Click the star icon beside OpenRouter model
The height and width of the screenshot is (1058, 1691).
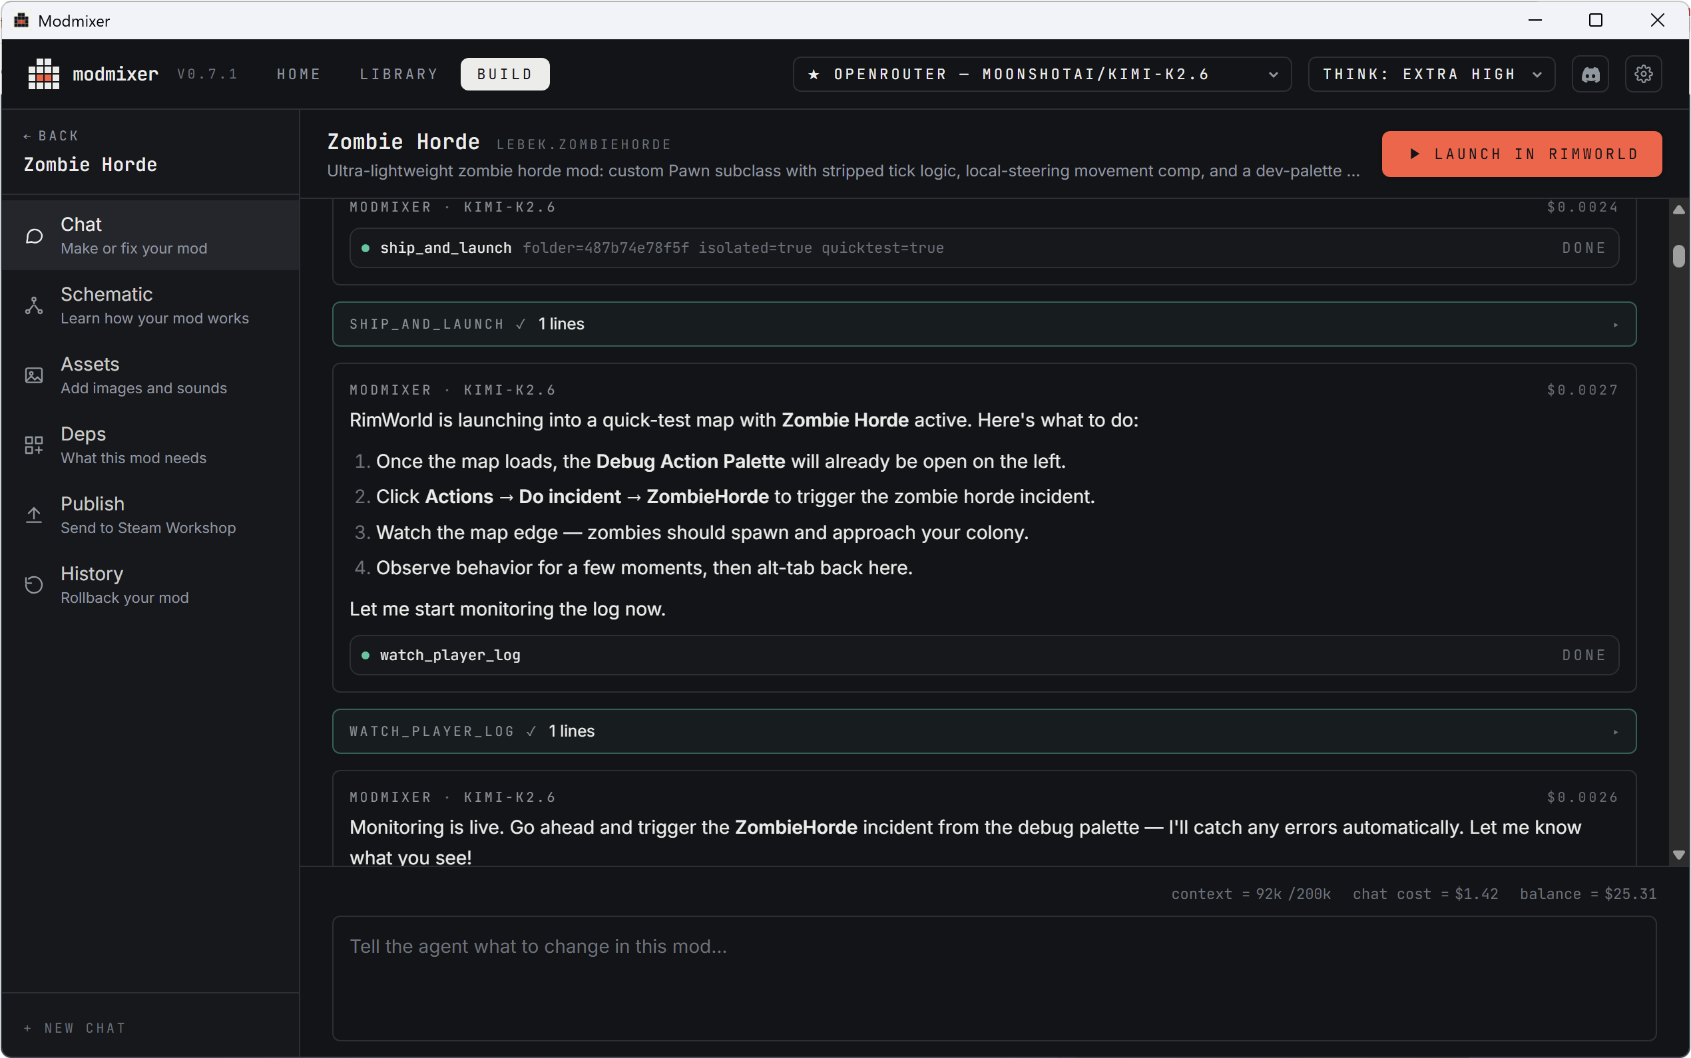(814, 74)
